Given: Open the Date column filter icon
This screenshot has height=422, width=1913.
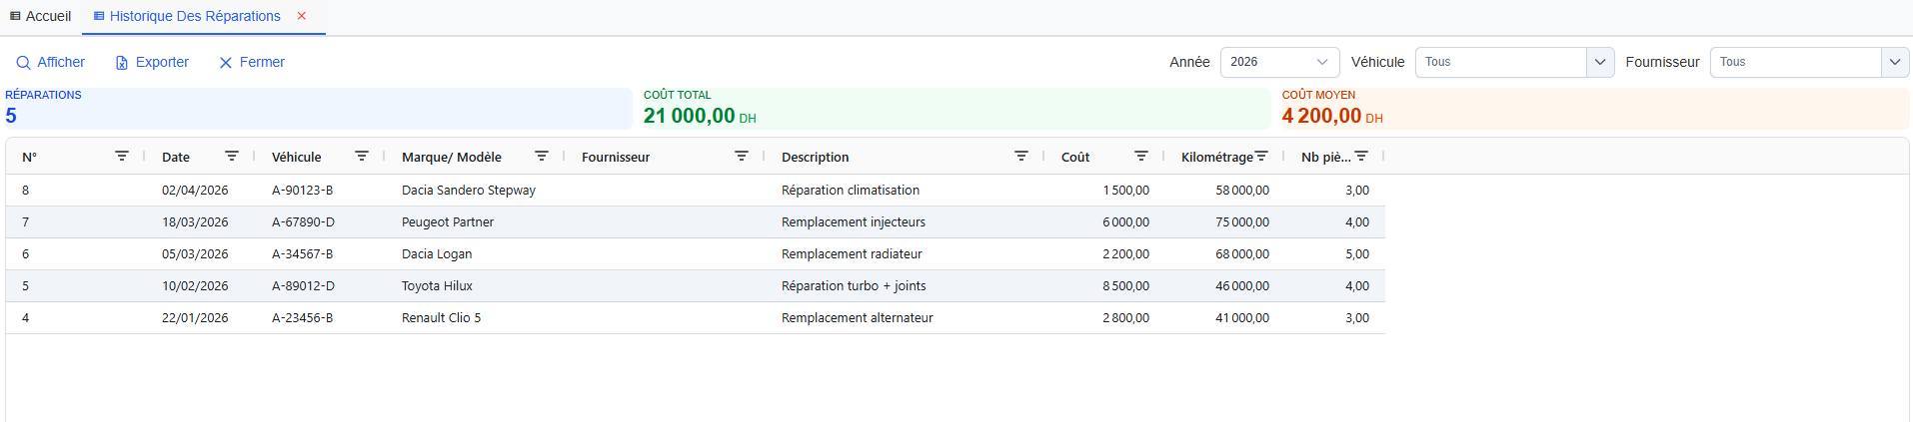Looking at the screenshot, I should 232,157.
